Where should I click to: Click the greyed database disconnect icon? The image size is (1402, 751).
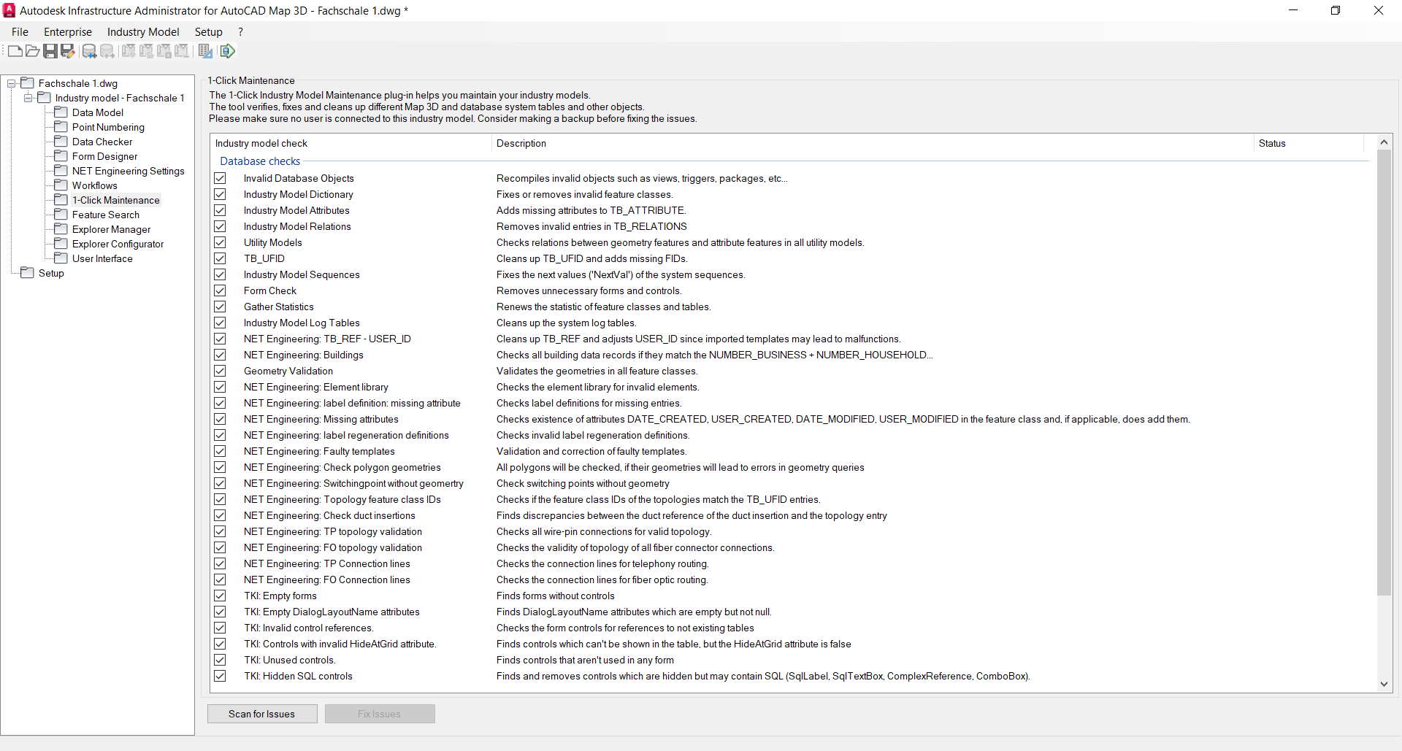pos(107,51)
